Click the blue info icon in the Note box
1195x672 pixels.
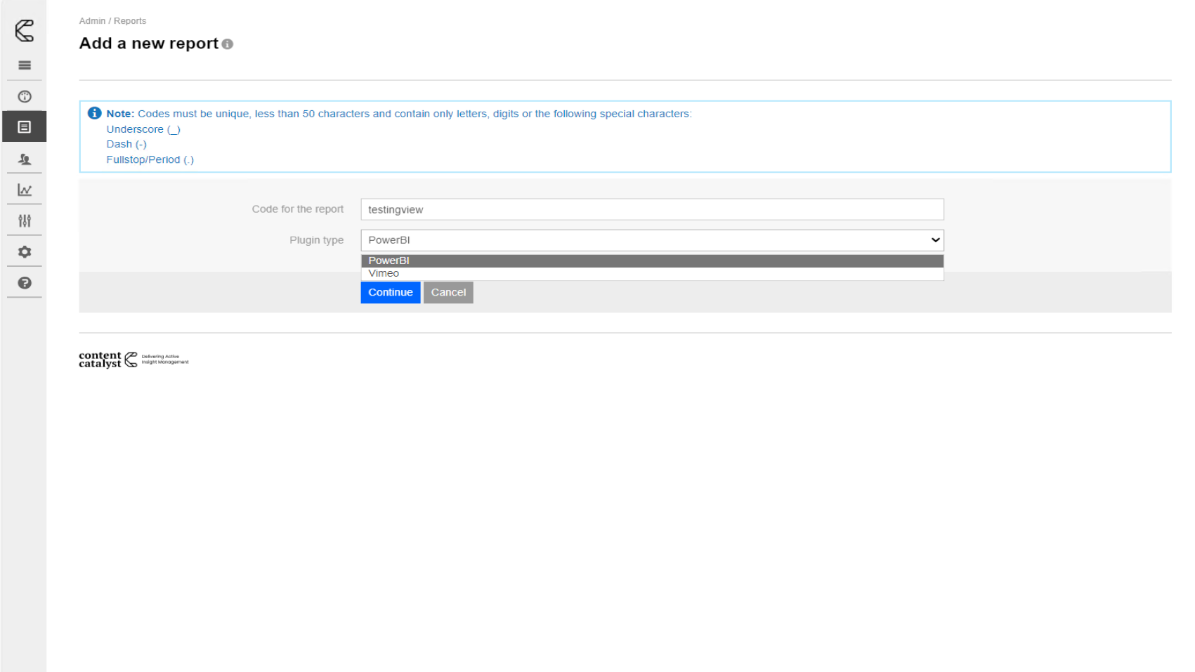[x=95, y=113]
